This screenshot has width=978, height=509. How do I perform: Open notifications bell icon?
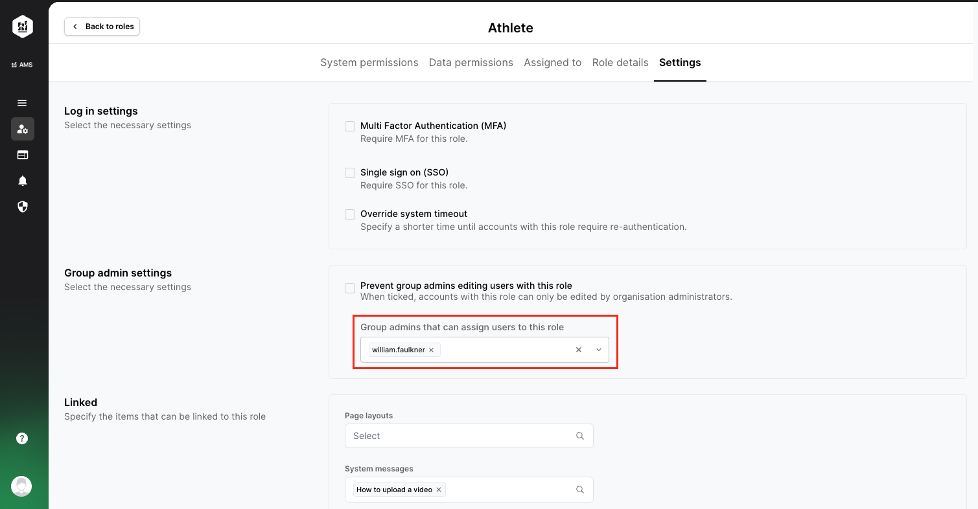pos(23,181)
